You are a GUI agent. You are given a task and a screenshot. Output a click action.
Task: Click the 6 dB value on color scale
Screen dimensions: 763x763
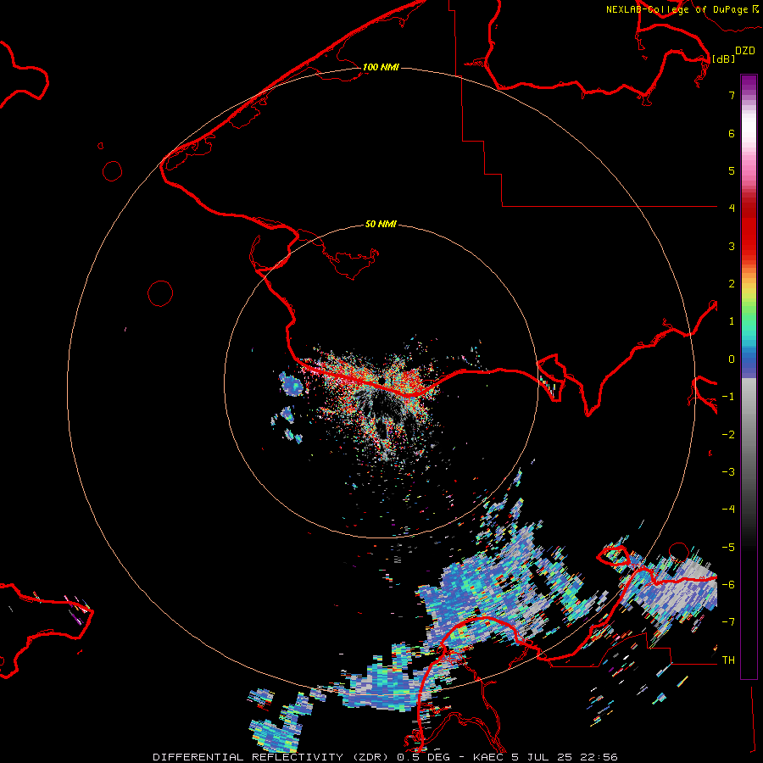pos(732,133)
